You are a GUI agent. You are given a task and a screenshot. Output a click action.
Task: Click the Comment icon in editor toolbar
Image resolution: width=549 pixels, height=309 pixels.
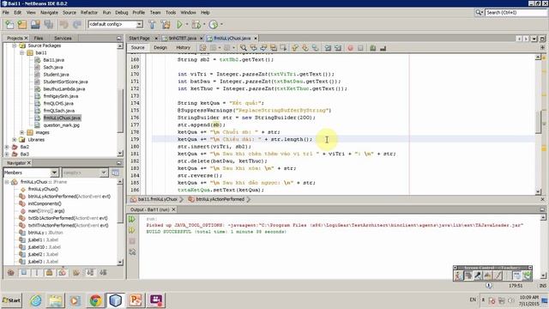click(x=373, y=48)
